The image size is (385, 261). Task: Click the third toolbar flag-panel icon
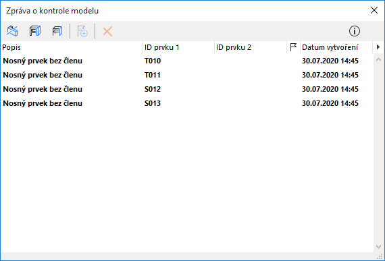[x=57, y=31]
